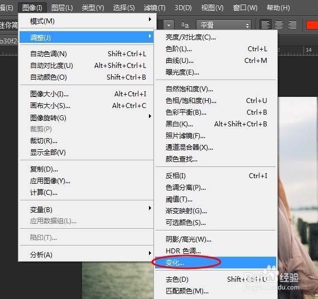Open the 3D(D) menu
The width and height of the screenshot is (318, 299).
coord(183,8)
